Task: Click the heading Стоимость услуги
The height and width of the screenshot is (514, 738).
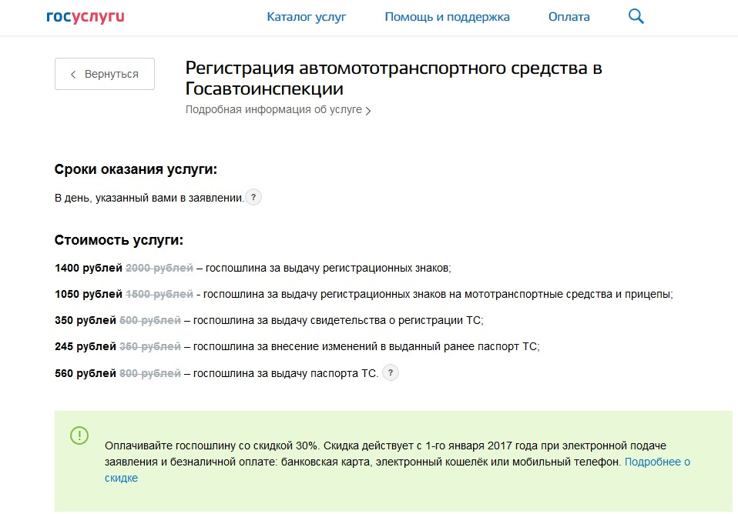Action: click(119, 240)
